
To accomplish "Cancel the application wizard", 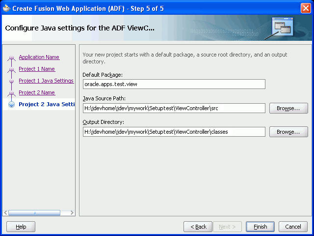I will (x=293, y=227).
